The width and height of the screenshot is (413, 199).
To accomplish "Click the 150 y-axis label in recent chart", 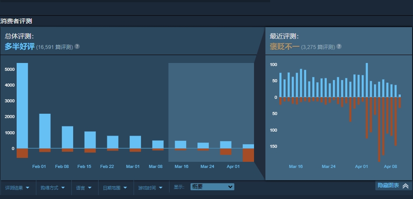I will pos(273,147).
